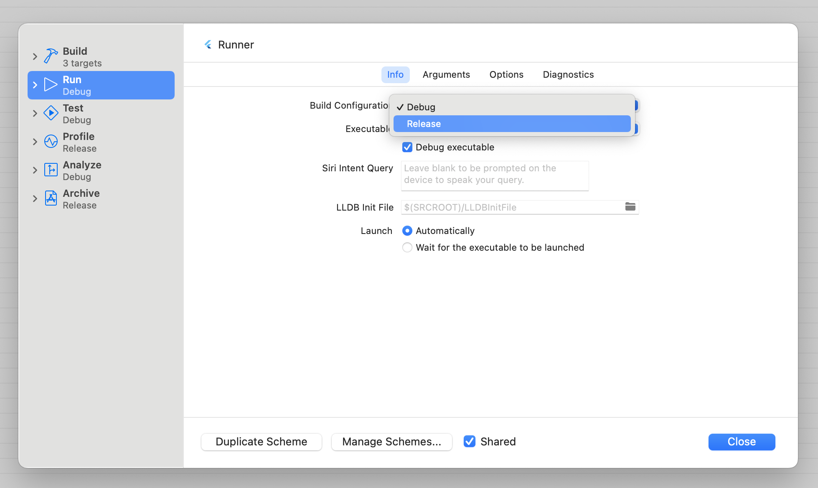Select the Build hammer icon in sidebar
Image resolution: width=818 pixels, height=488 pixels.
(51, 56)
